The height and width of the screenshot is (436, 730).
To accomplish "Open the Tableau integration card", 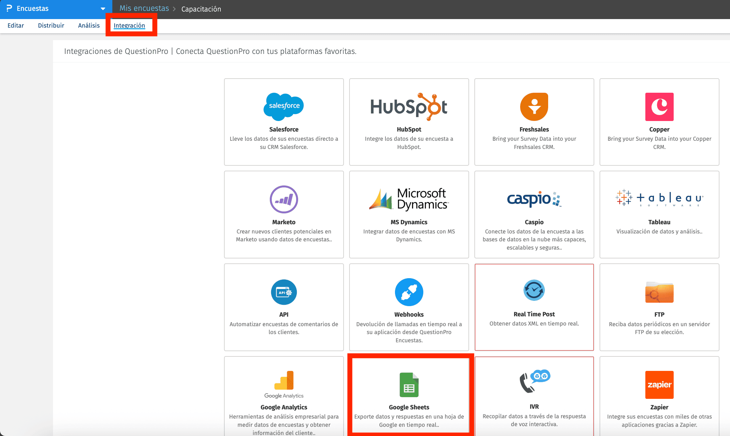I will tap(659, 214).
